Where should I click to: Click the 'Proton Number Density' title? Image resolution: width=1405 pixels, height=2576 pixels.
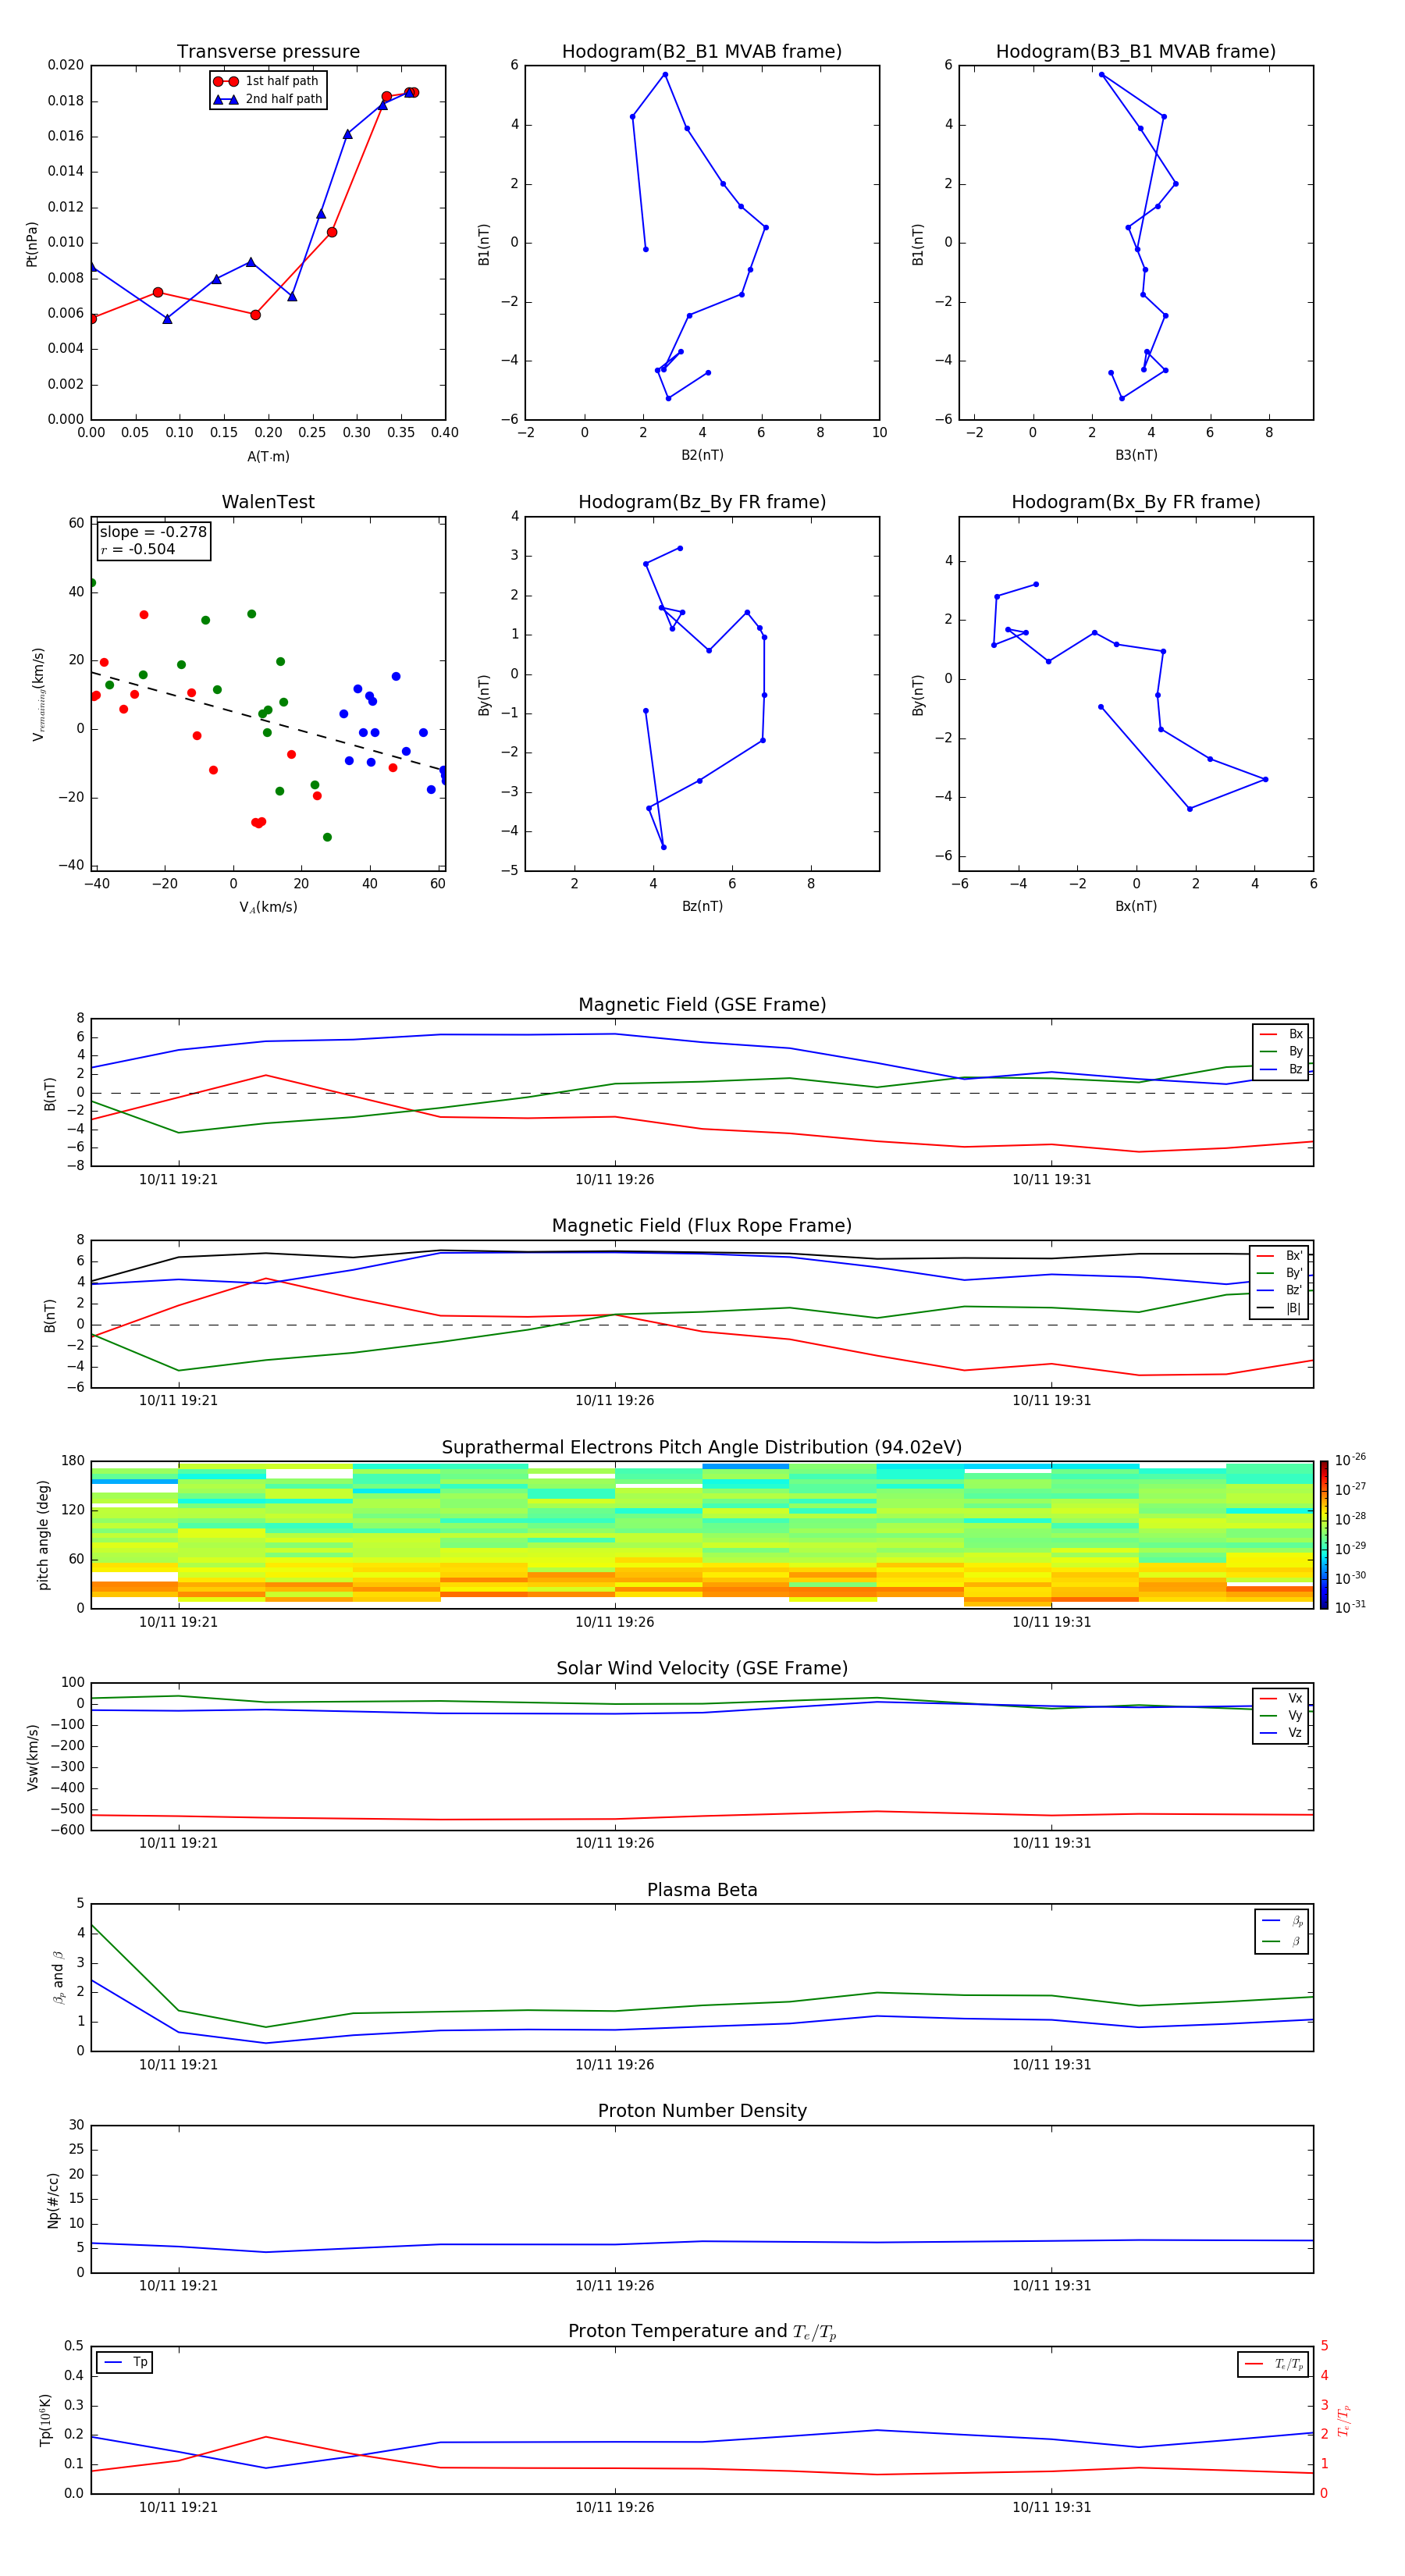coord(702,2111)
